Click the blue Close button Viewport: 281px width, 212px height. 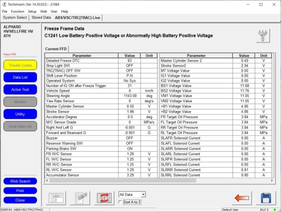pyautogui.click(x=20, y=200)
